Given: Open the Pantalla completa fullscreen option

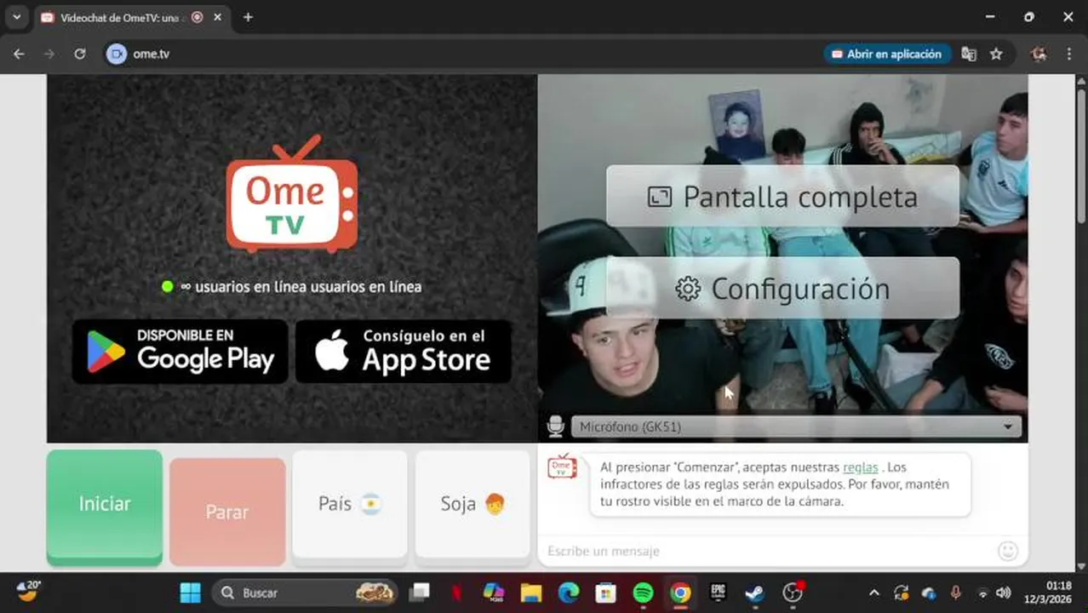Looking at the screenshot, I should point(782,197).
